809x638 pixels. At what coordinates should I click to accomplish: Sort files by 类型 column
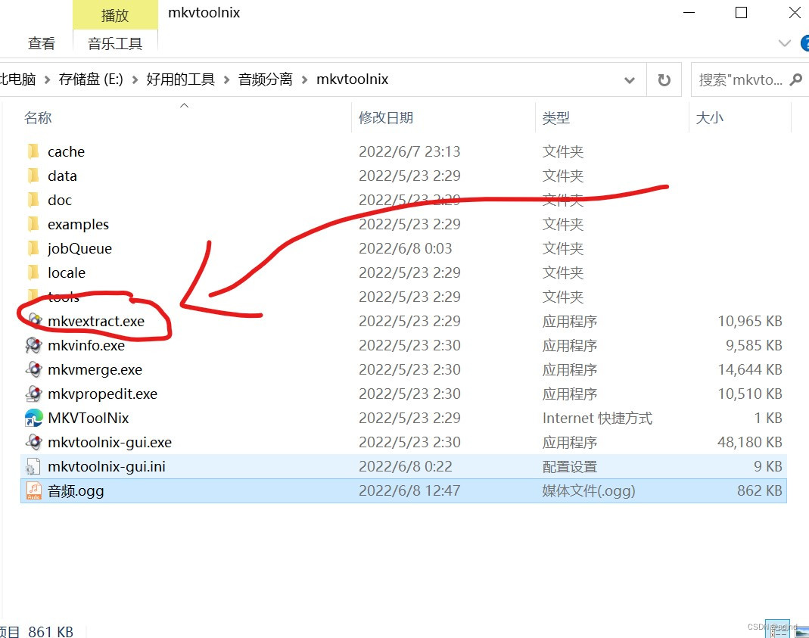(x=556, y=117)
